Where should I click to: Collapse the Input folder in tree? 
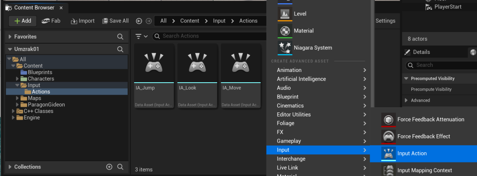click(x=17, y=85)
